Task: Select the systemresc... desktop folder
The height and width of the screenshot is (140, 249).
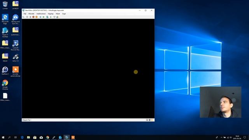Action: (x=16, y=31)
